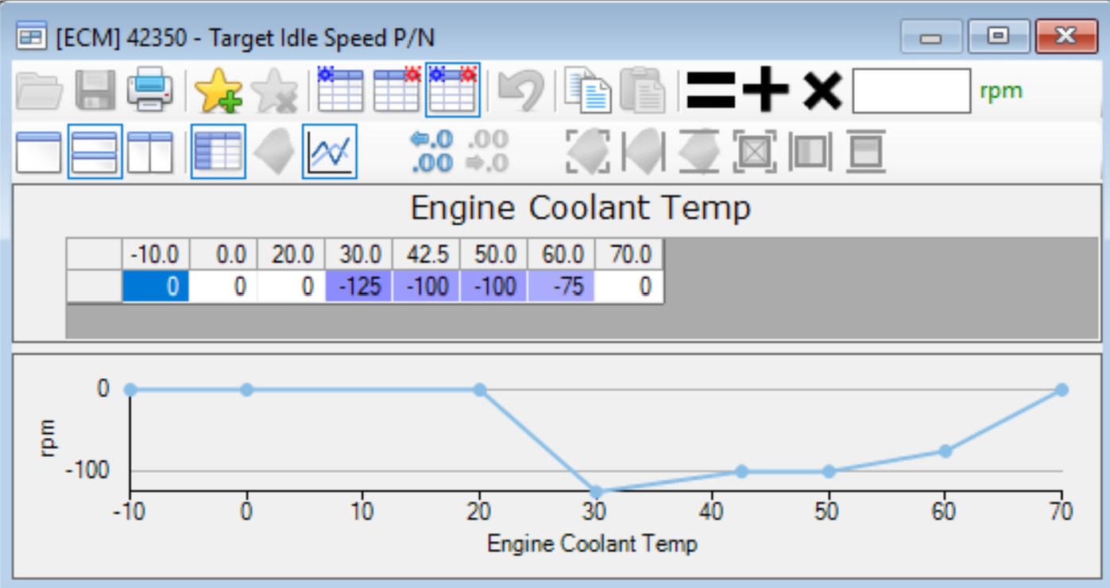Click the greyed surface icon with corner brackets
Screen dimensions: 1110x588
pyautogui.click(x=587, y=151)
